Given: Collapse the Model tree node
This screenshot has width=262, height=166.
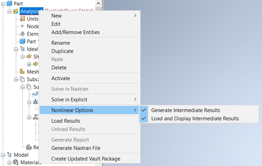Looking at the screenshot, I should [3, 155].
